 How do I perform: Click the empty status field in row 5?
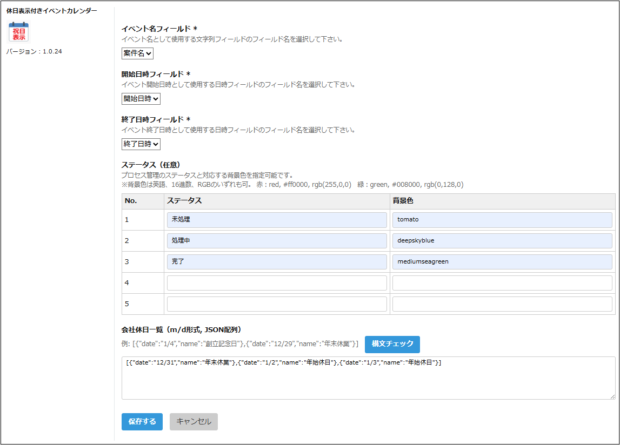tap(277, 304)
